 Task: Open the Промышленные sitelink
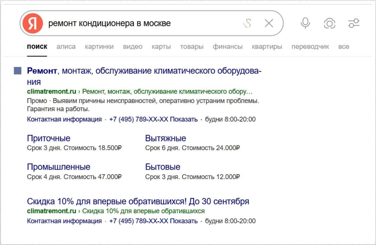(x=58, y=167)
